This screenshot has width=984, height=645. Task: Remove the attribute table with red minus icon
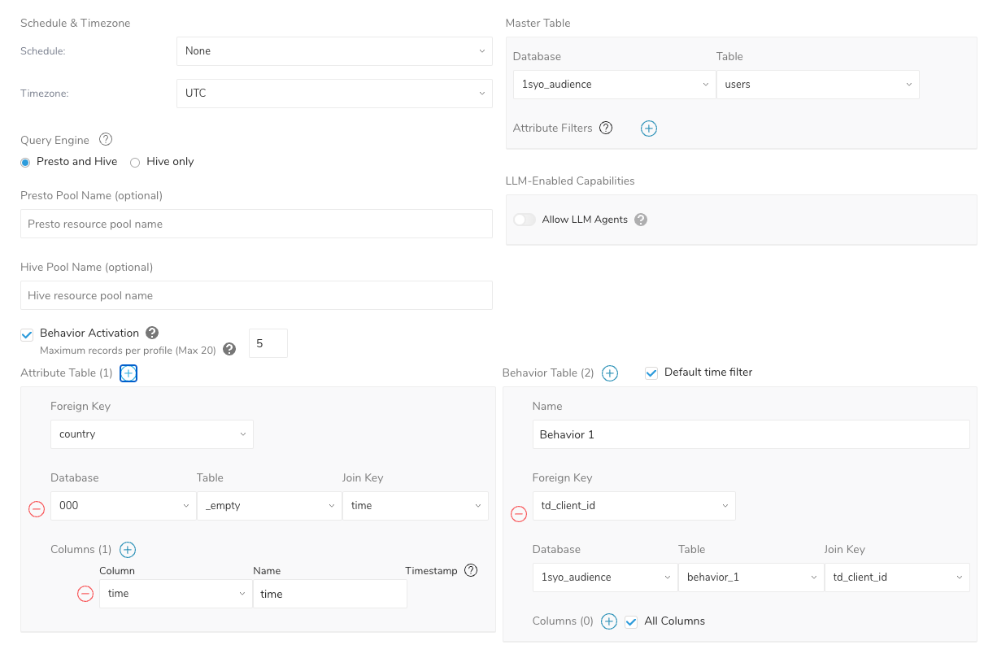click(x=37, y=509)
